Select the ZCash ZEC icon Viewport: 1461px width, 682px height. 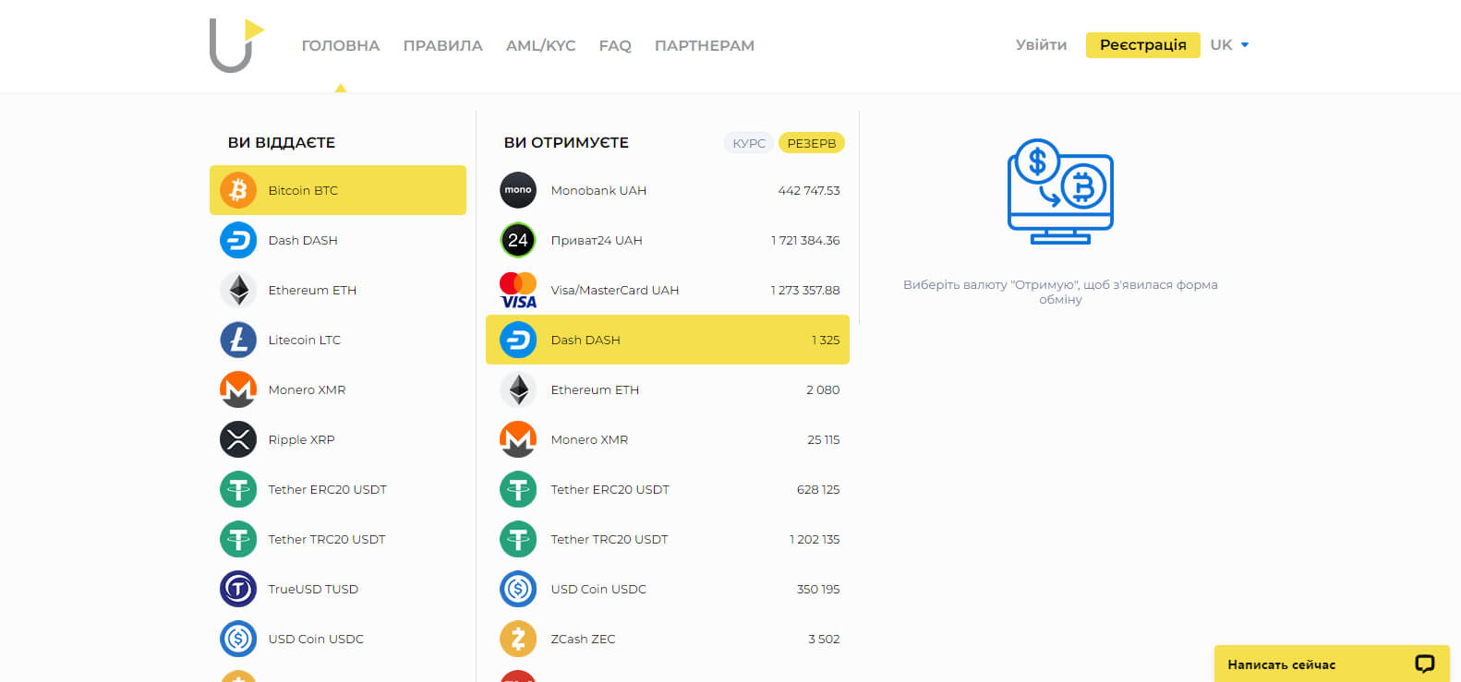tap(518, 639)
